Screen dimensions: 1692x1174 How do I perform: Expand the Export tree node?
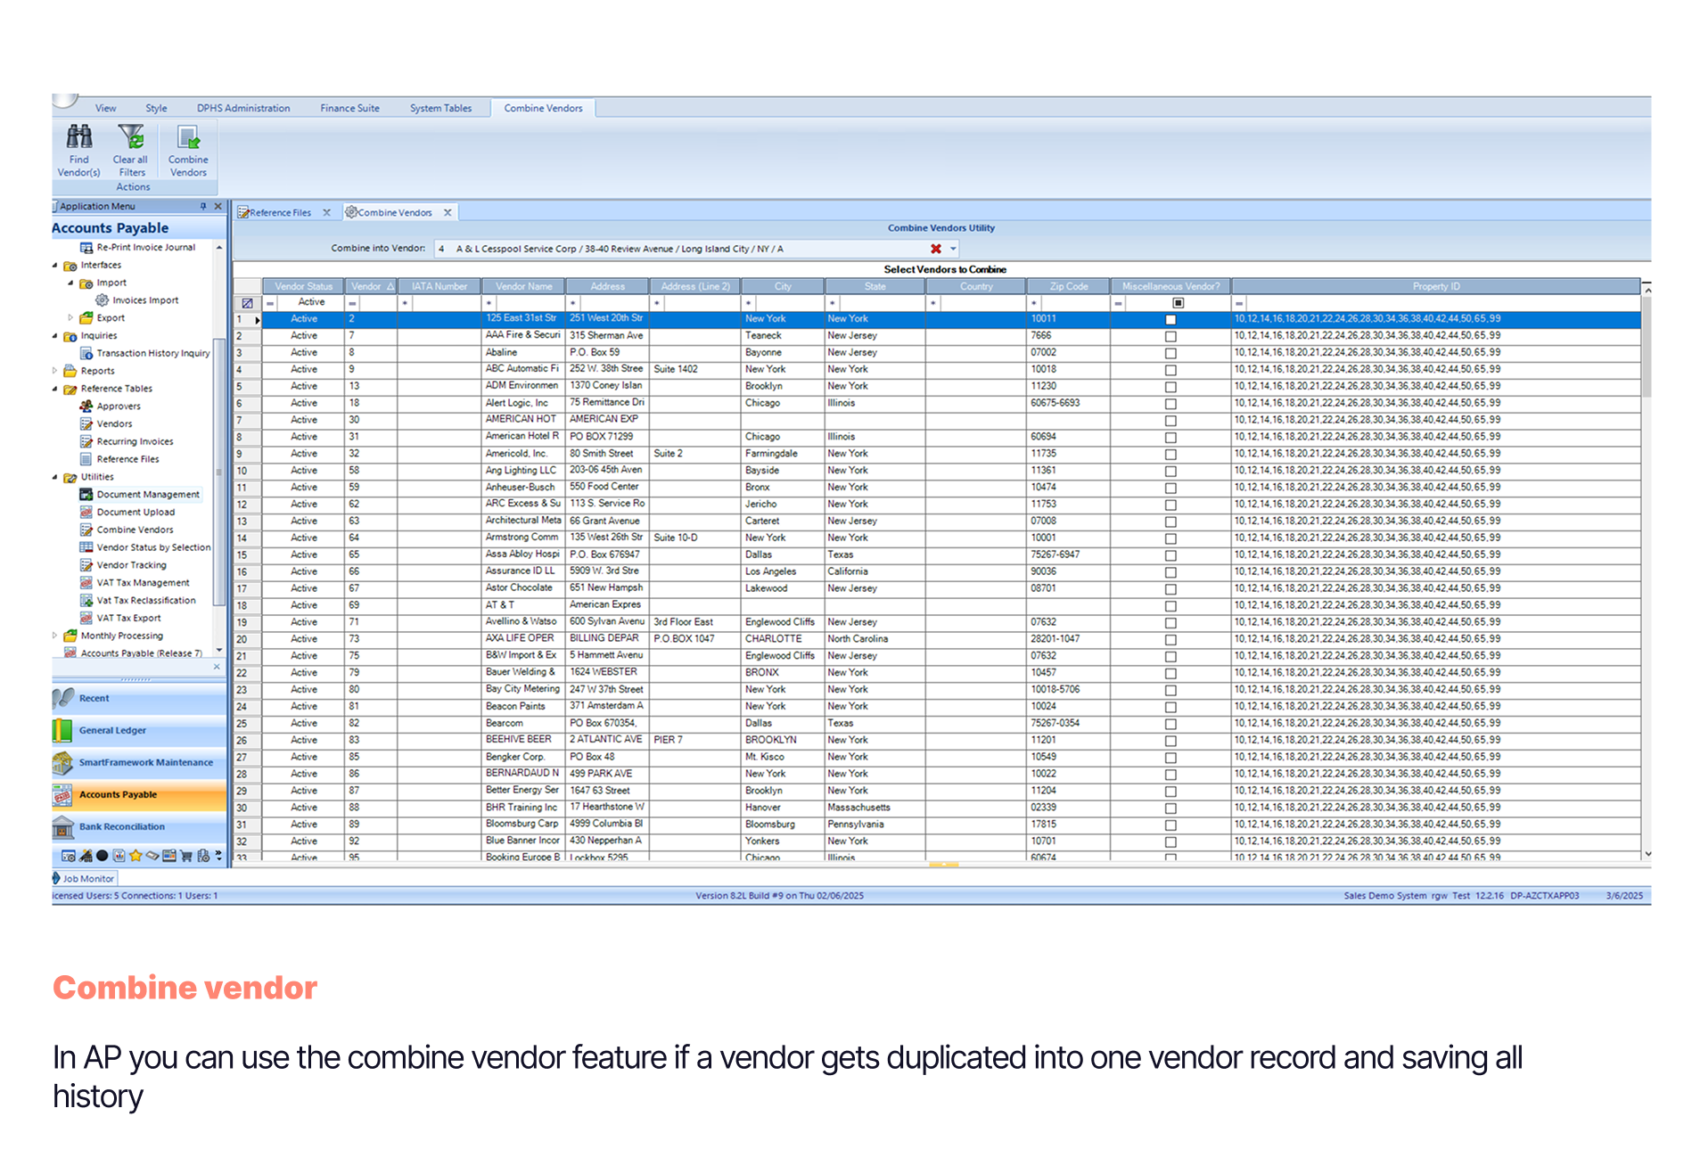click(71, 317)
